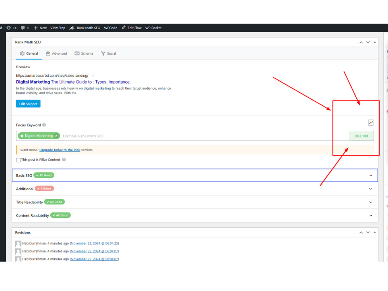Expand the Content Readability section
This screenshot has height=291, width=388.
click(x=195, y=215)
